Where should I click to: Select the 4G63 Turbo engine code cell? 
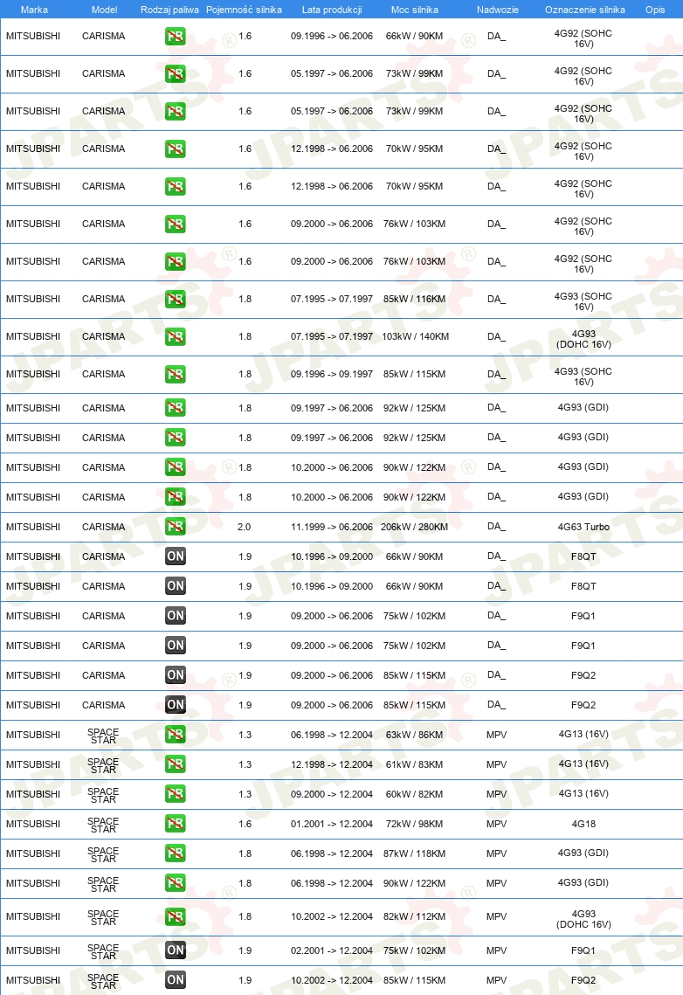583,527
